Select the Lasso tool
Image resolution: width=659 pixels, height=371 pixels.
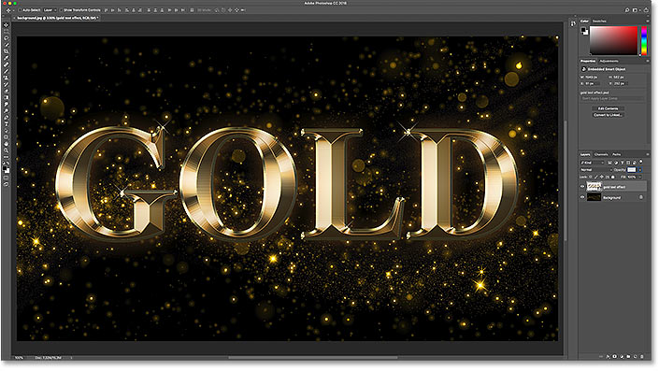tap(7, 38)
